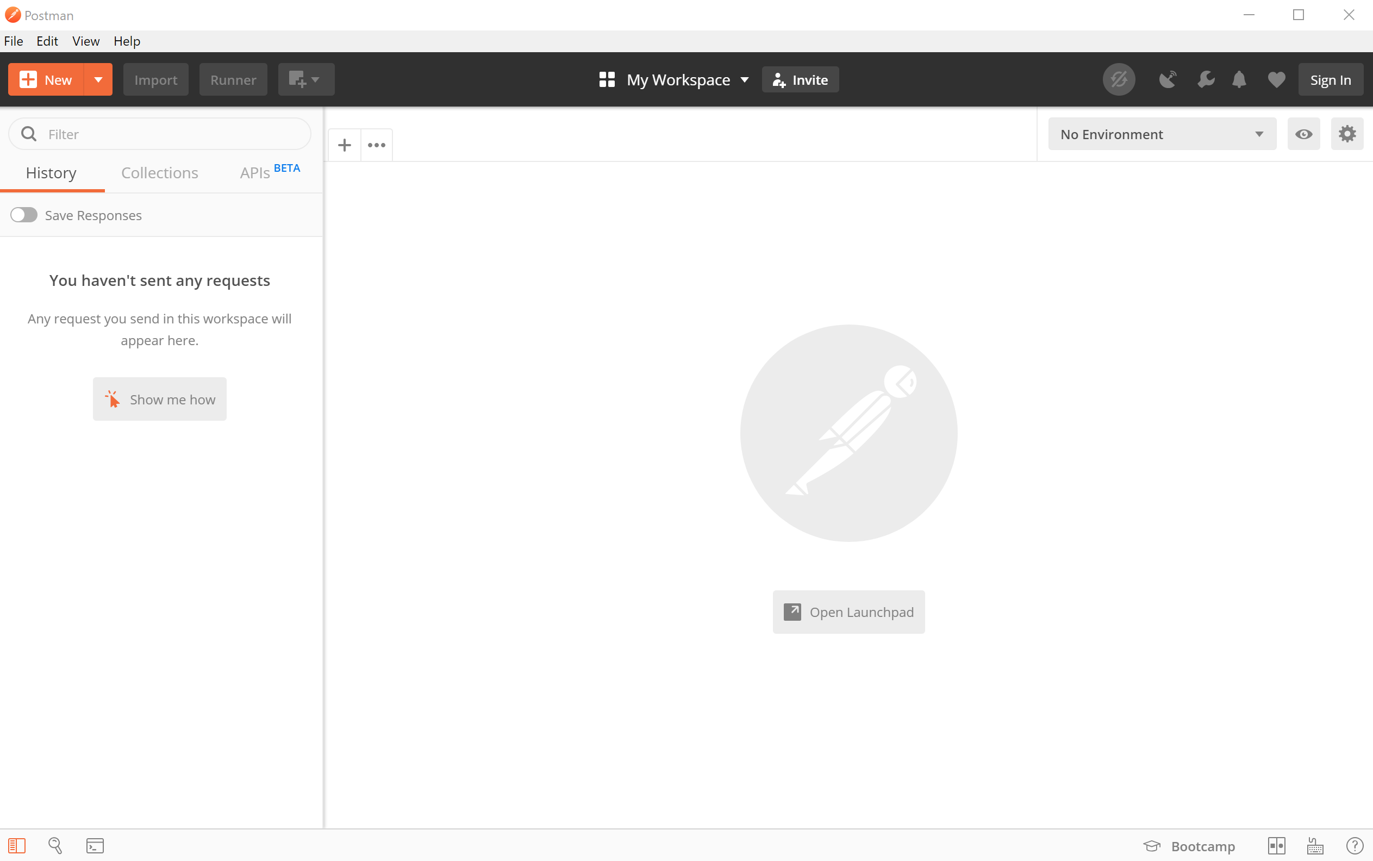1373x861 pixels.
Task: Open the wrench settings icon
Action: tap(1205, 80)
